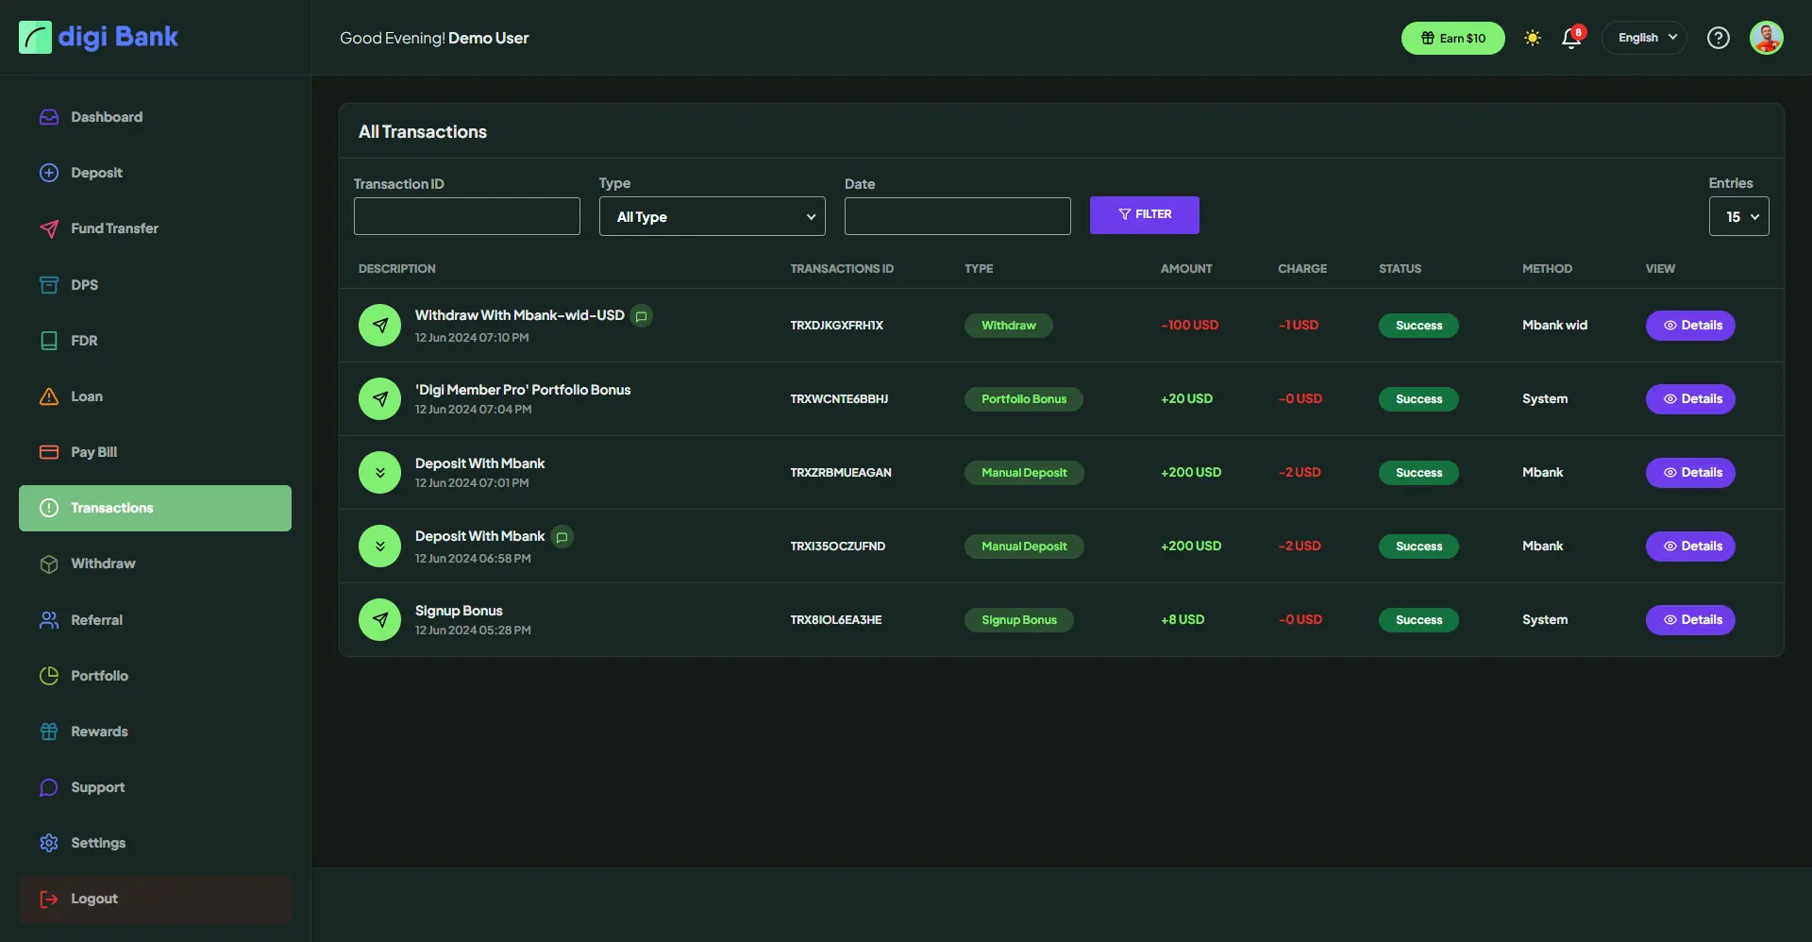The height and width of the screenshot is (942, 1812).
Task: Click the Signup Bonus type badge
Action: (x=1019, y=620)
